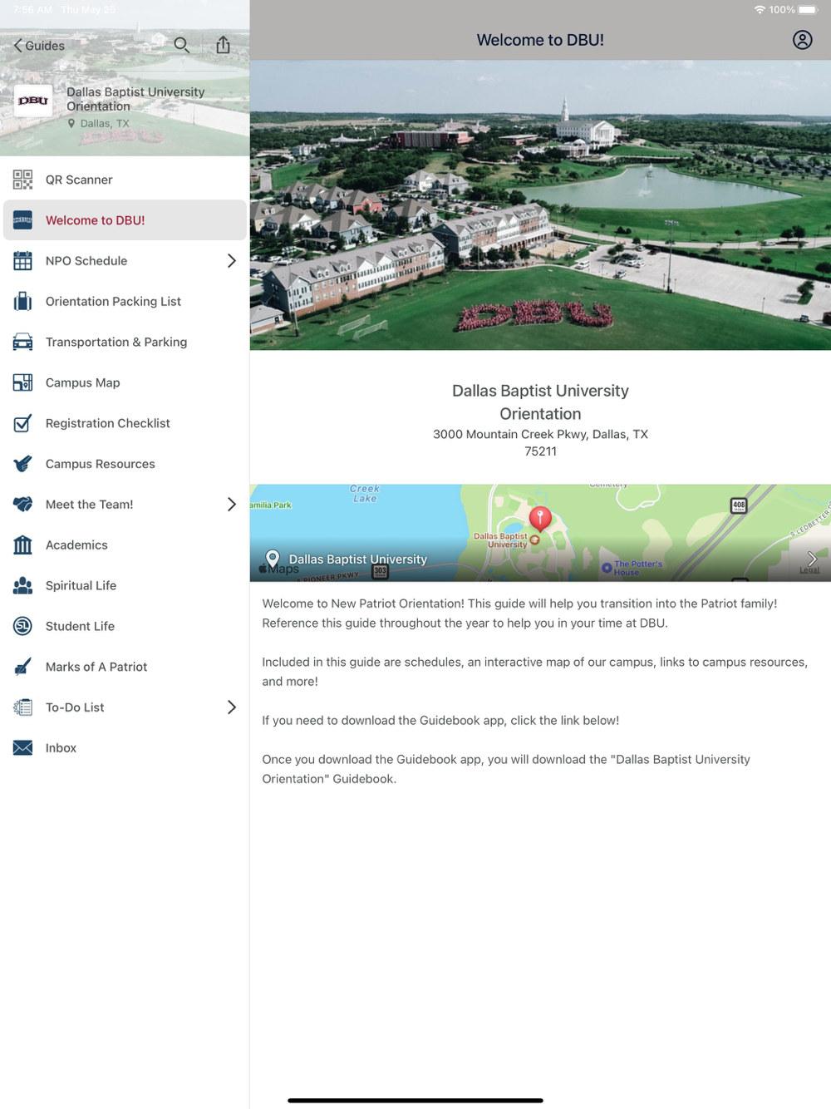Screen dimensions: 831x1109
Task: Tap the Welcome to DBU! page title
Action: click(540, 40)
